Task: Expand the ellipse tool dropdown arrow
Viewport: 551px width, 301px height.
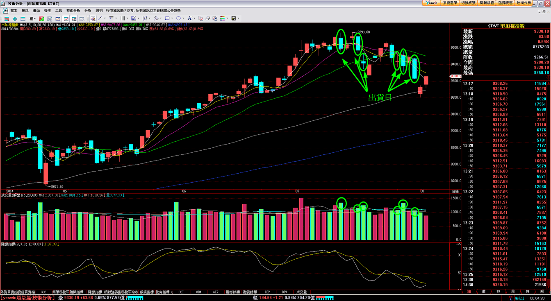Action: pos(183,18)
